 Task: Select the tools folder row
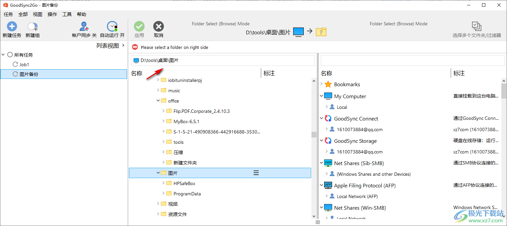[220, 142]
